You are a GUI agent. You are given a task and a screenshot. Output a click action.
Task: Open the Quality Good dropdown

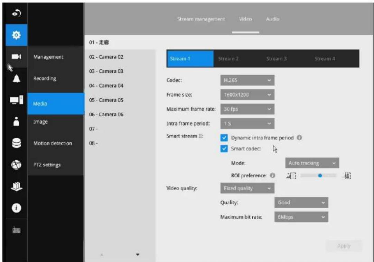coord(301,202)
